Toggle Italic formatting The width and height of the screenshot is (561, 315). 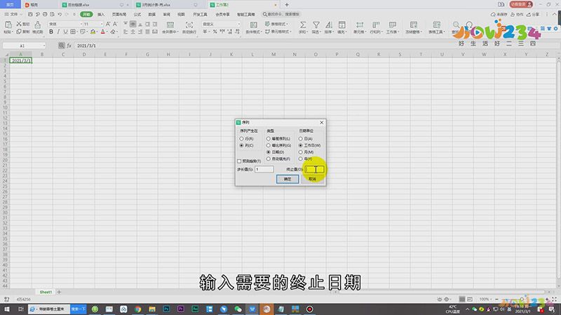click(58, 31)
